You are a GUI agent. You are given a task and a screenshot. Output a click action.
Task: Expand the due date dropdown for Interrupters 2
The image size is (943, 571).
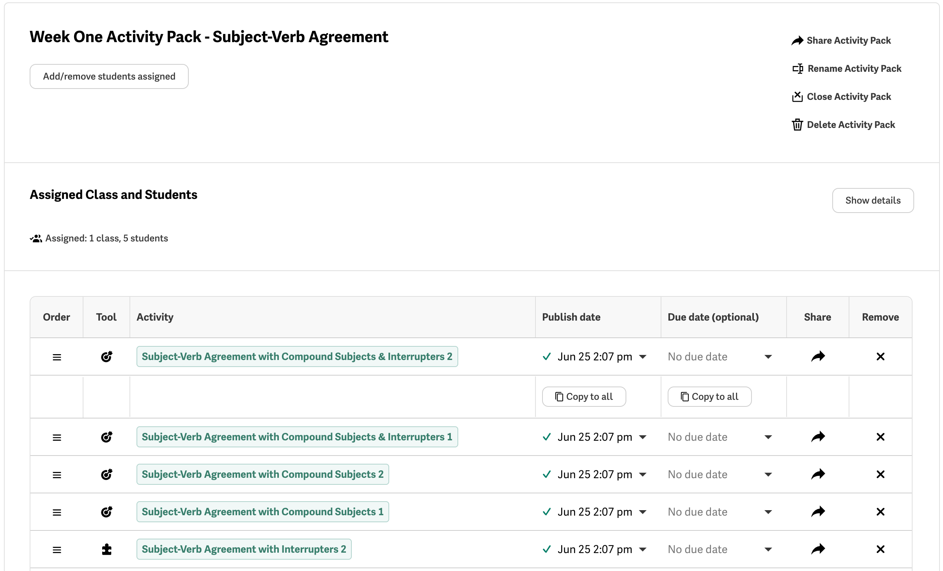tap(768, 550)
